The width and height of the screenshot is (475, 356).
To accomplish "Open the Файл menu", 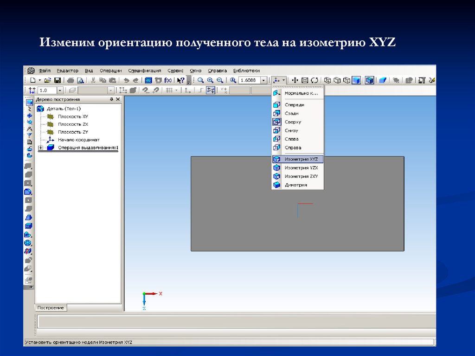I will [45, 71].
